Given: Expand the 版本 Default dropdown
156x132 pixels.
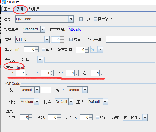Looking at the screenshot, I should (85, 90).
